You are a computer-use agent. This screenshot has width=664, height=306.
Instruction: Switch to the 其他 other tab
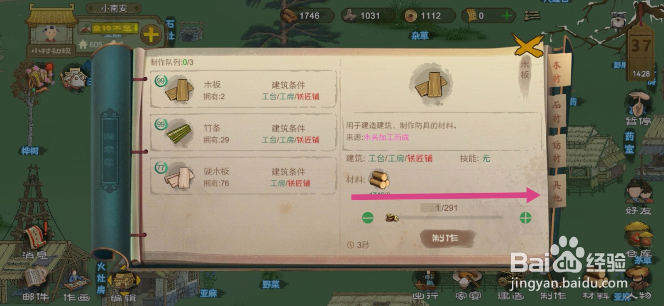[557, 191]
